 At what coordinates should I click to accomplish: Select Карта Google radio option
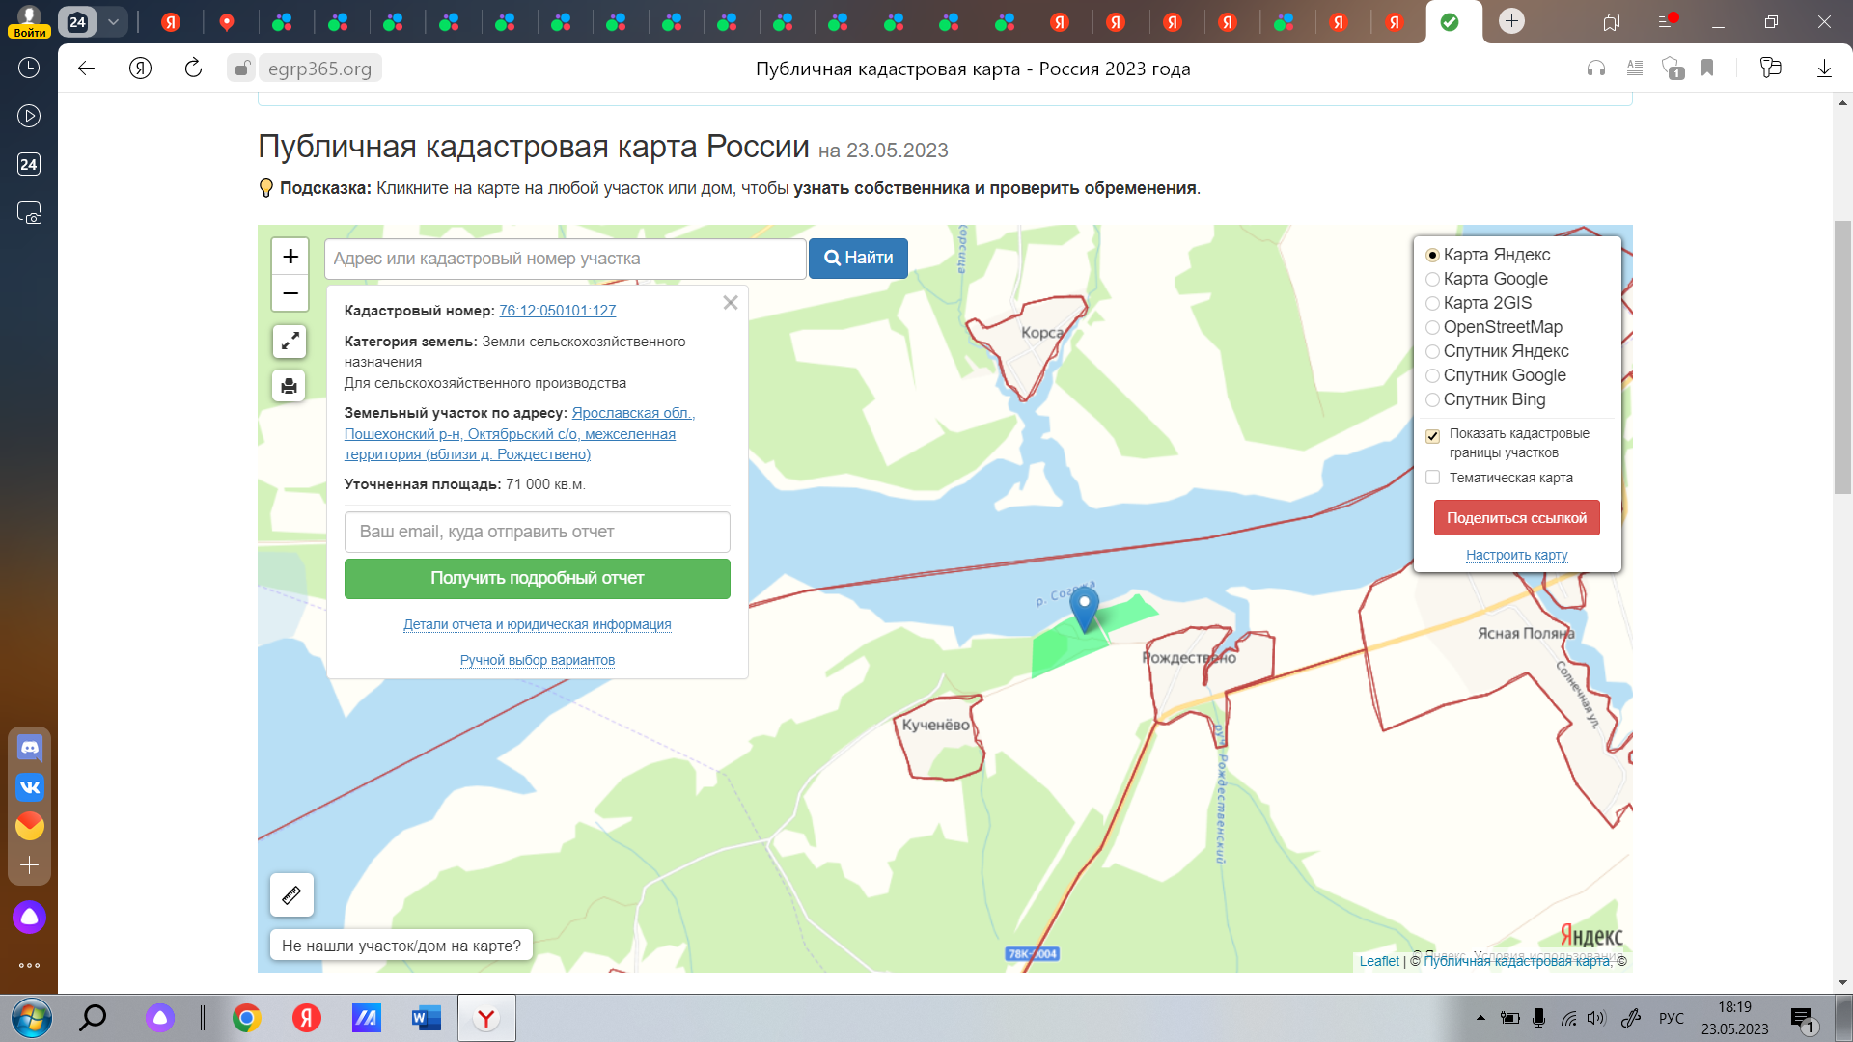1433,280
